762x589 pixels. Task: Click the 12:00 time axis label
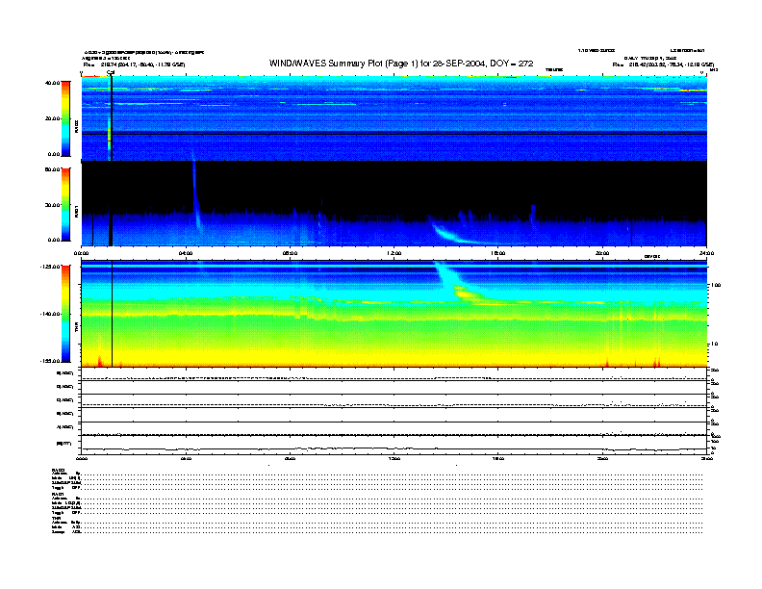click(394, 253)
